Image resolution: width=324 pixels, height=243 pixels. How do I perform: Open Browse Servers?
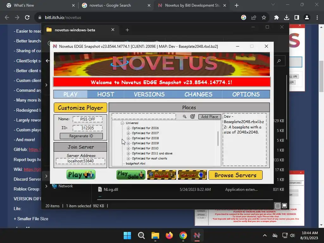(235, 175)
